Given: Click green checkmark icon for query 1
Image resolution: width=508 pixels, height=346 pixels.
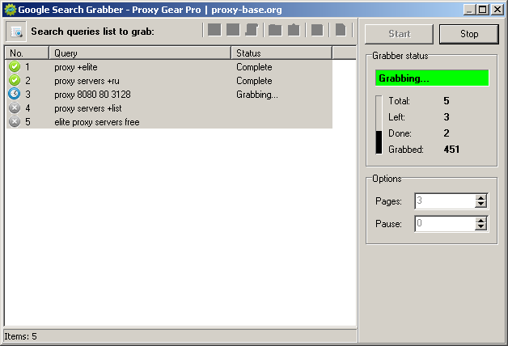Looking at the screenshot, I should (15, 67).
